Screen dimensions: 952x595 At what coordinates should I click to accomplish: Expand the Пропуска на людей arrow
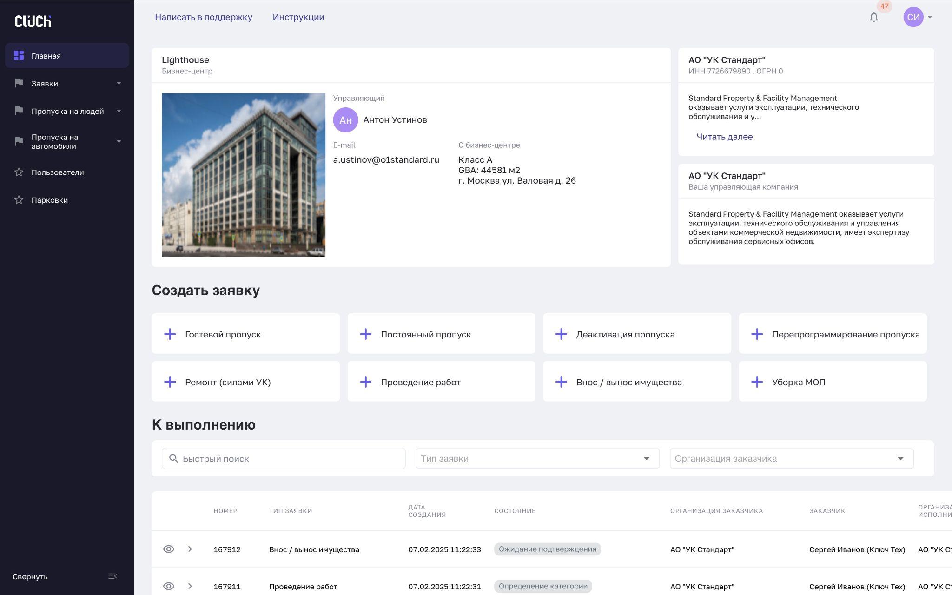pos(119,111)
